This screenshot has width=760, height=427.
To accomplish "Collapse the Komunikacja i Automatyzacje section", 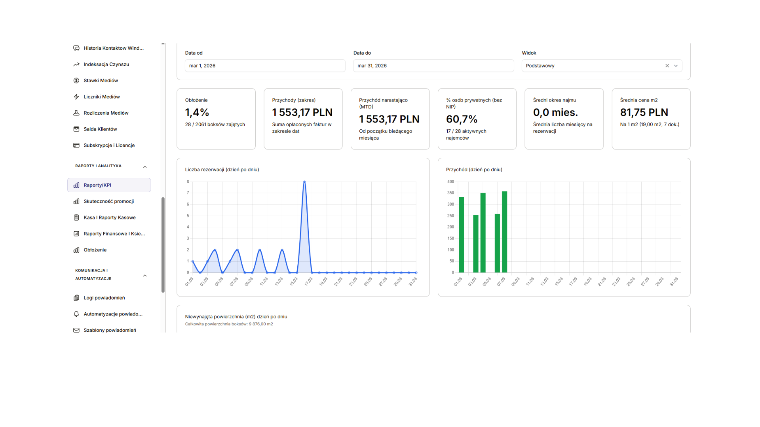I will [145, 276].
